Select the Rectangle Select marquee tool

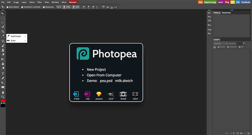[3, 18]
